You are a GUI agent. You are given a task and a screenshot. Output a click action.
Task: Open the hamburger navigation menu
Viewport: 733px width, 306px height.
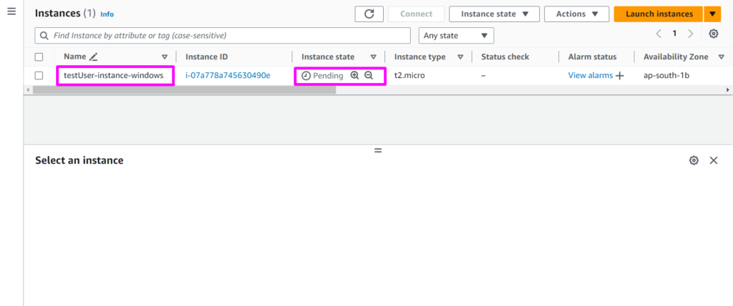point(11,12)
